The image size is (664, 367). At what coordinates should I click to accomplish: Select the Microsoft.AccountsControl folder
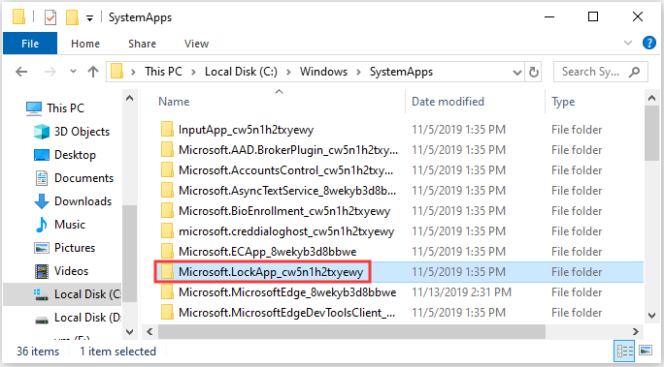click(x=285, y=170)
